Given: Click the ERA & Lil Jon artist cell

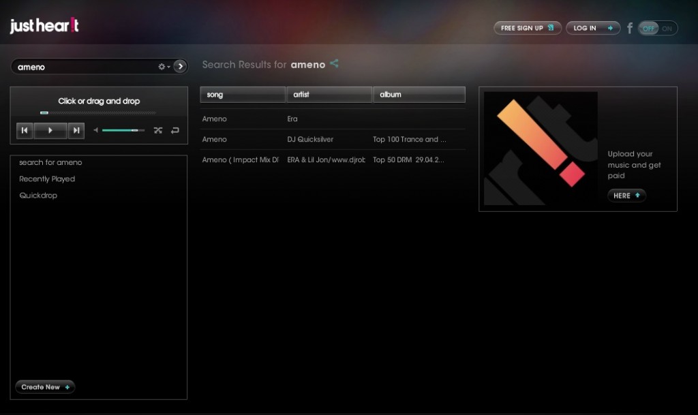Looking at the screenshot, I should click(x=326, y=159).
